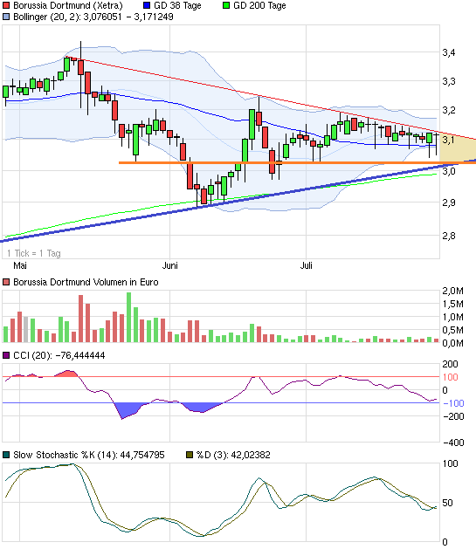The width and height of the screenshot is (476, 549).
Task: Click the 3,2 price axis label
Action: (449, 110)
